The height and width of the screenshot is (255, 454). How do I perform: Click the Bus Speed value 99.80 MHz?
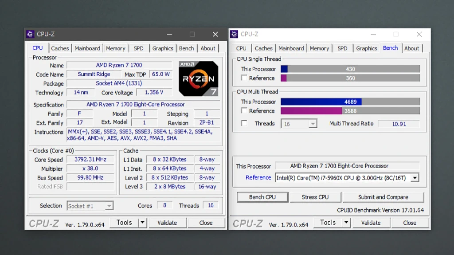point(90,177)
